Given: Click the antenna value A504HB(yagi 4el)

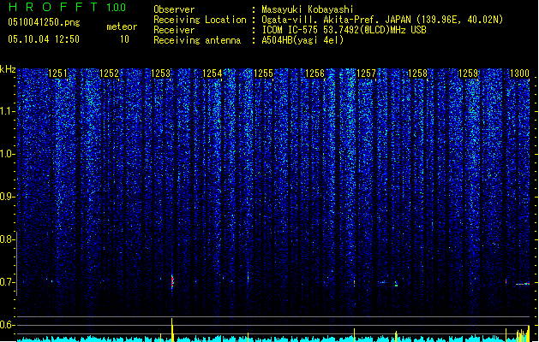Looking at the screenshot, I should (302, 40).
